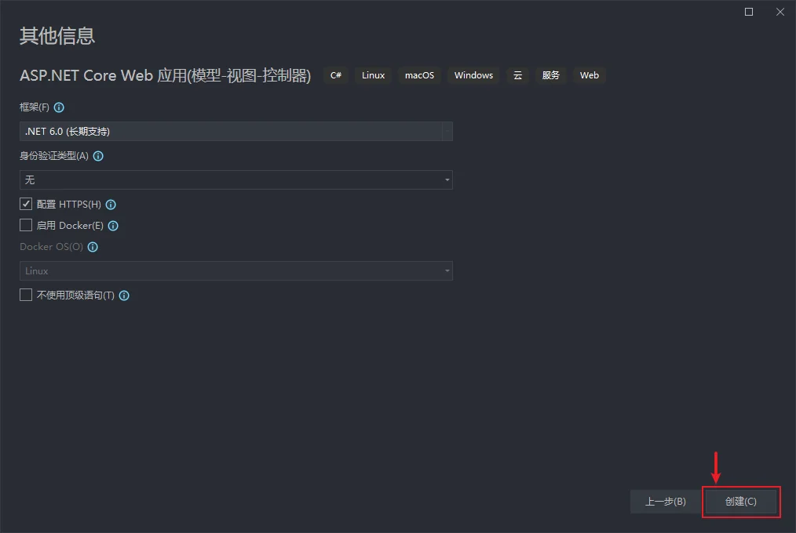Maximize the dialog window
Viewport: 796px width, 533px height.
(749, 12)
